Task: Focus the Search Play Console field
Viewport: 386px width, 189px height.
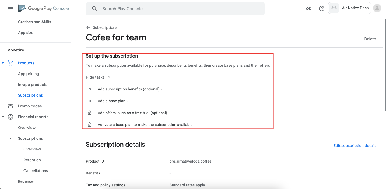Action: pyautogui.click(x=175, y=9)
